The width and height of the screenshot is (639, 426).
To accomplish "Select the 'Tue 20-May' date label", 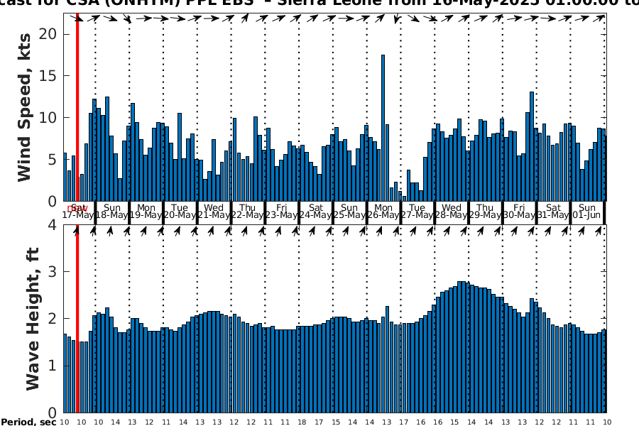I will (x=180, y=211).
